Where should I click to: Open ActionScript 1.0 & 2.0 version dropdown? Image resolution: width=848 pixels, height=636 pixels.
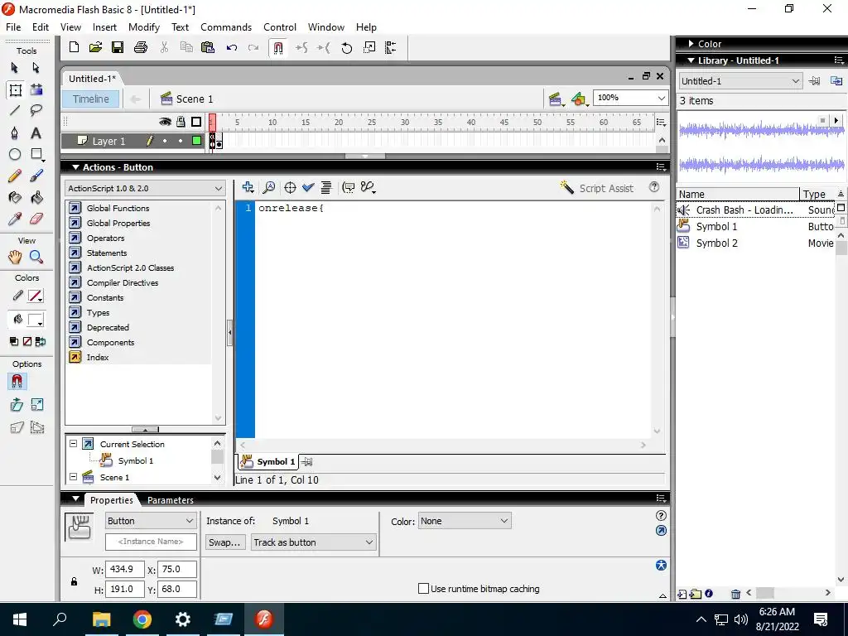[144, 188]
